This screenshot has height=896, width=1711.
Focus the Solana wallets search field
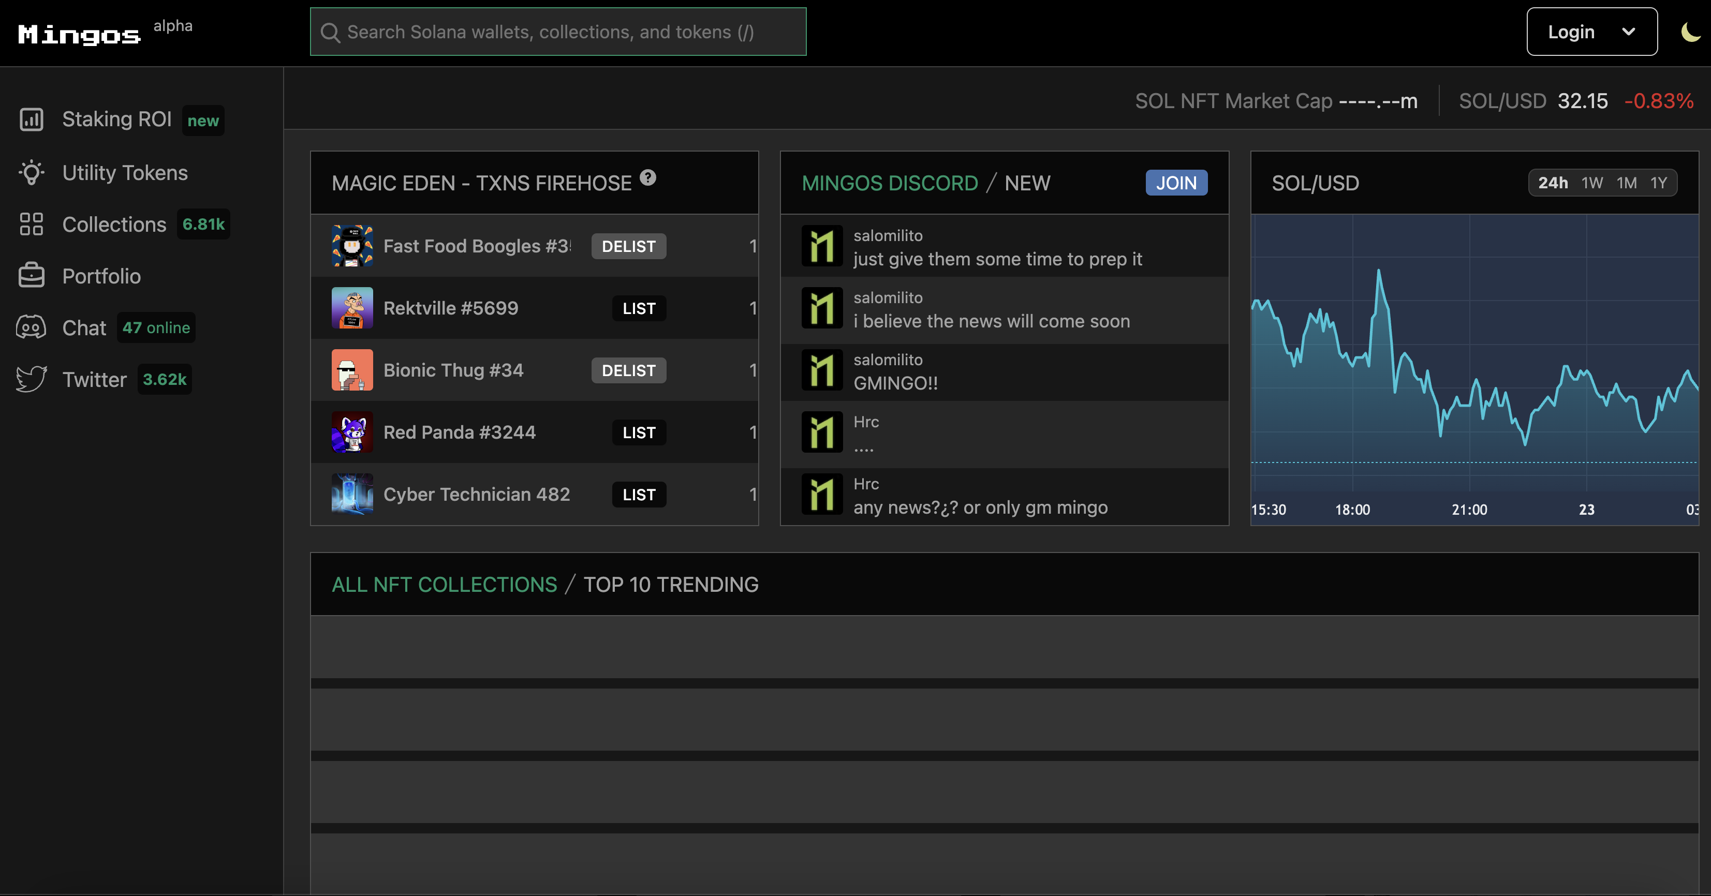tap(558, 32)
